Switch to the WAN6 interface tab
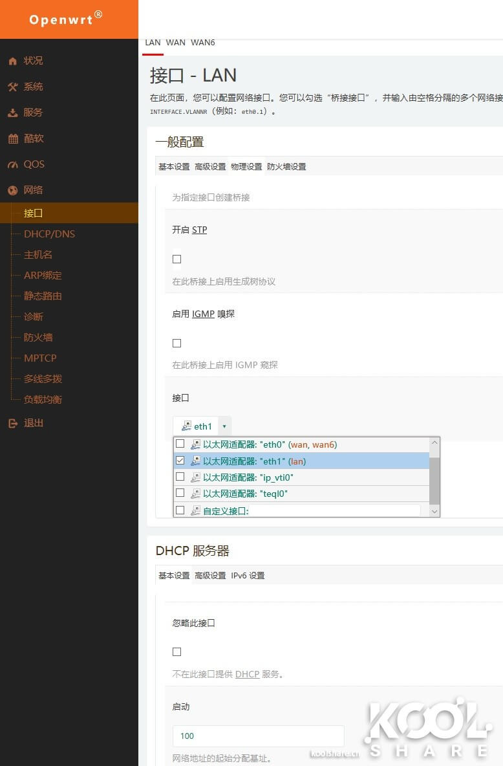 pos(202,43)
